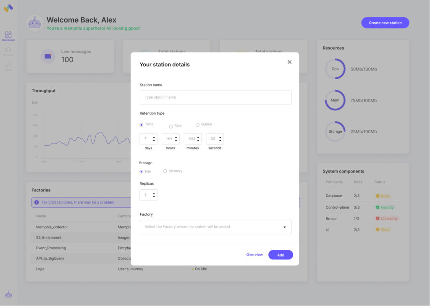The height and width of the screenshot is (306, 430).
Task: Click the Risky status icon for UI
Action: [378, 230]
